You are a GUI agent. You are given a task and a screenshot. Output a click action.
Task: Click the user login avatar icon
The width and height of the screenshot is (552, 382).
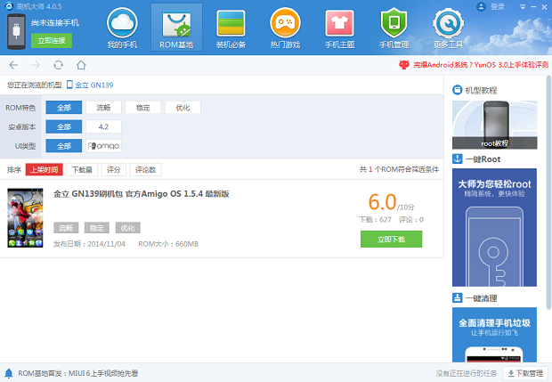coord(481,7)
